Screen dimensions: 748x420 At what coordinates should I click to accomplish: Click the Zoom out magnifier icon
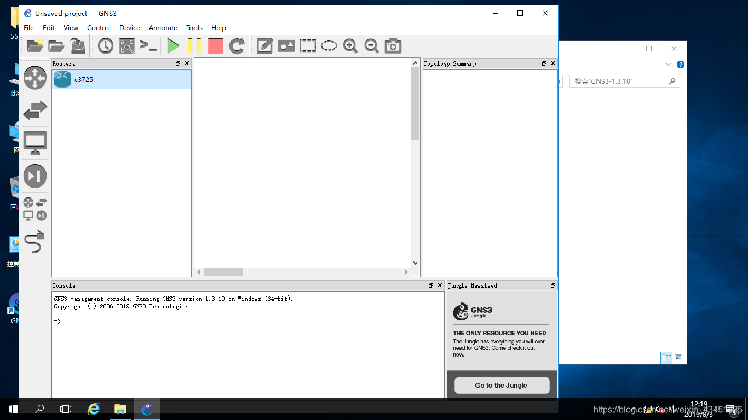pos(372,46)
